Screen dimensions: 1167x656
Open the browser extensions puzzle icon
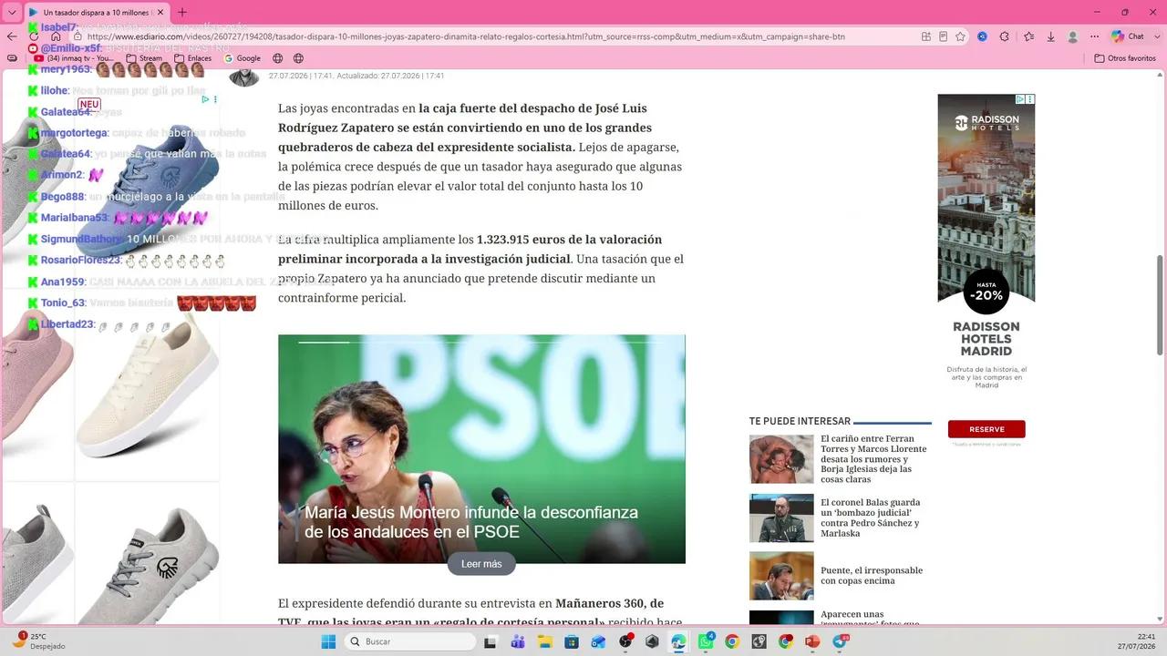click(1004, 36)
